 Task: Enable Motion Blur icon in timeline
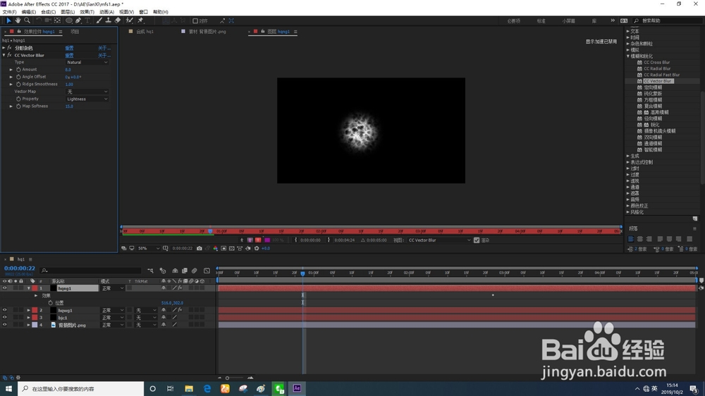(195, 271)
